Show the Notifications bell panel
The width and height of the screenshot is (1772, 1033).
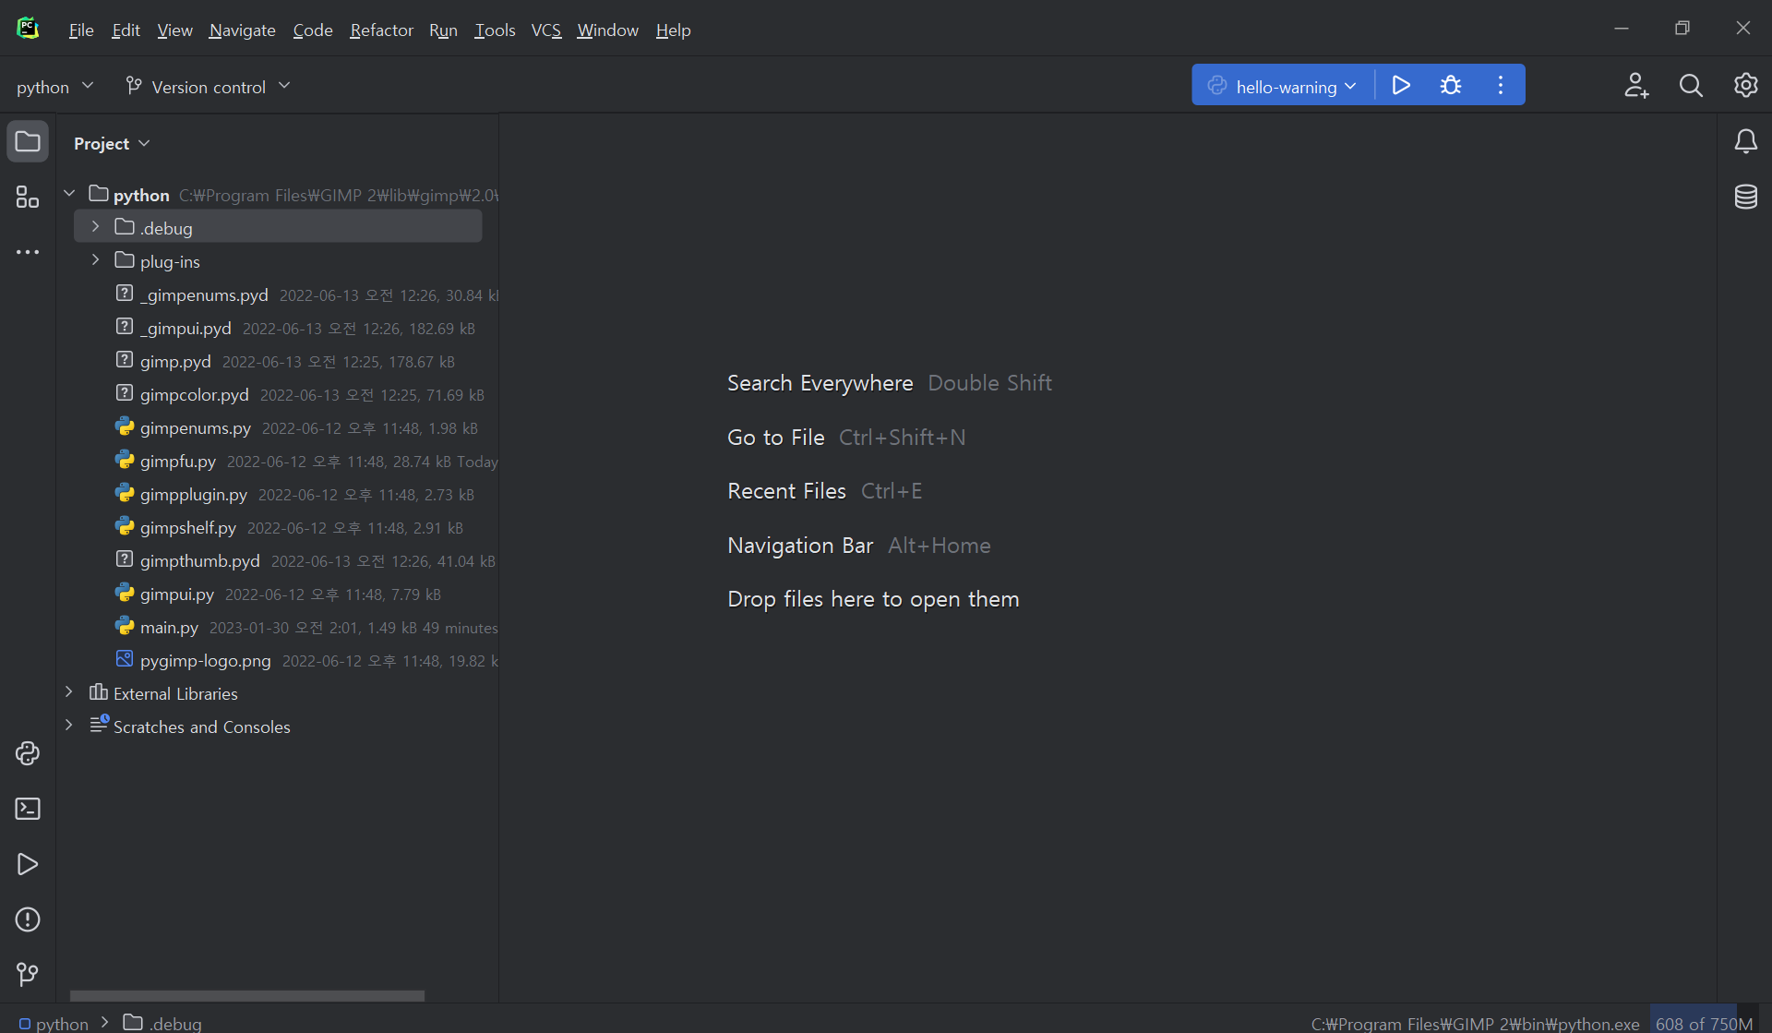coord(1745,141)
